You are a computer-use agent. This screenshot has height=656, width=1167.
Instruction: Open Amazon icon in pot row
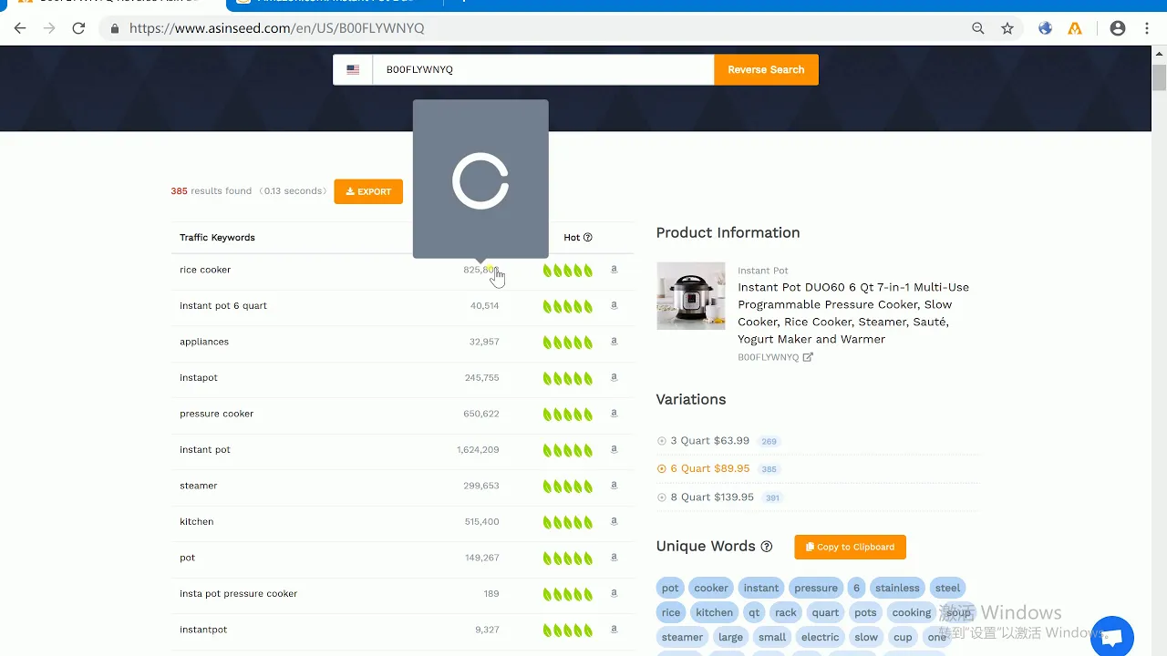click(614, 558)
